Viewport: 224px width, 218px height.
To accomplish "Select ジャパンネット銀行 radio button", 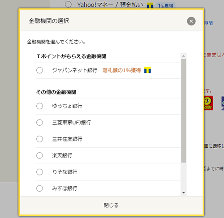I will 39,70.
